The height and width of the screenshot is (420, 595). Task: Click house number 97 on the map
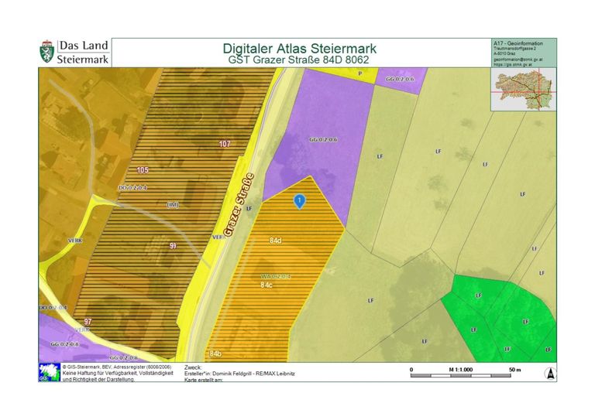click(88, 321)
